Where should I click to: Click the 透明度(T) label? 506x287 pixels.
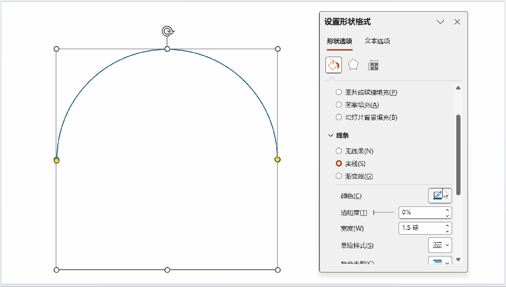coord(354,213)
